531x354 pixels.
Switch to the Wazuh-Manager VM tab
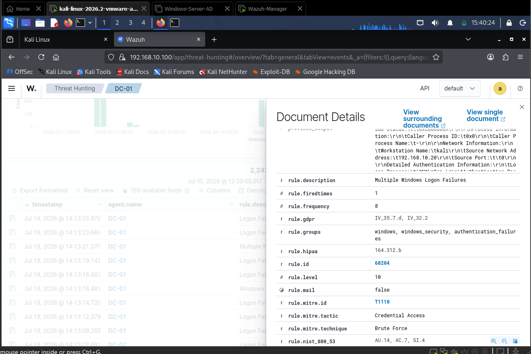pyautogui.click(x=271, y=9)
